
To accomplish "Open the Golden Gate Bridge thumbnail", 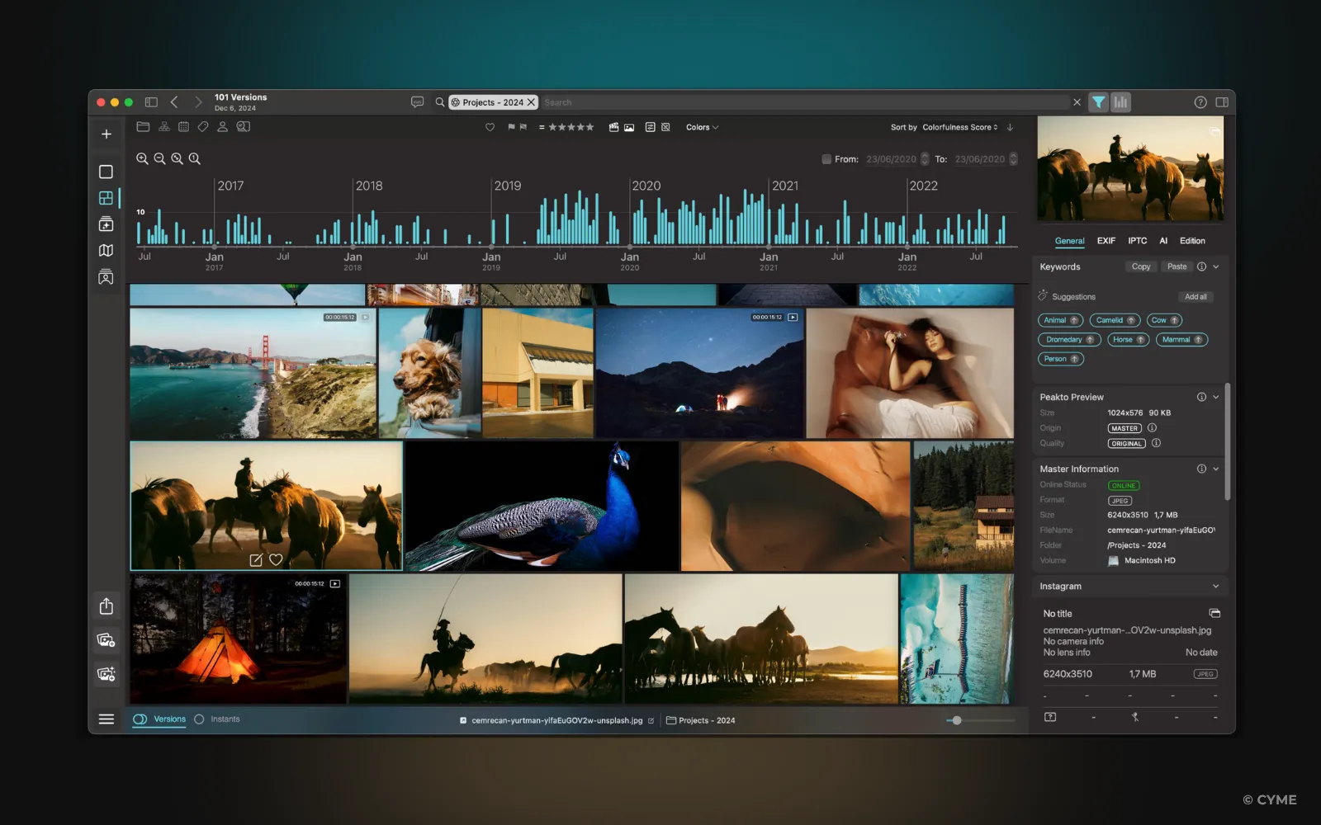I will point(253,373).
